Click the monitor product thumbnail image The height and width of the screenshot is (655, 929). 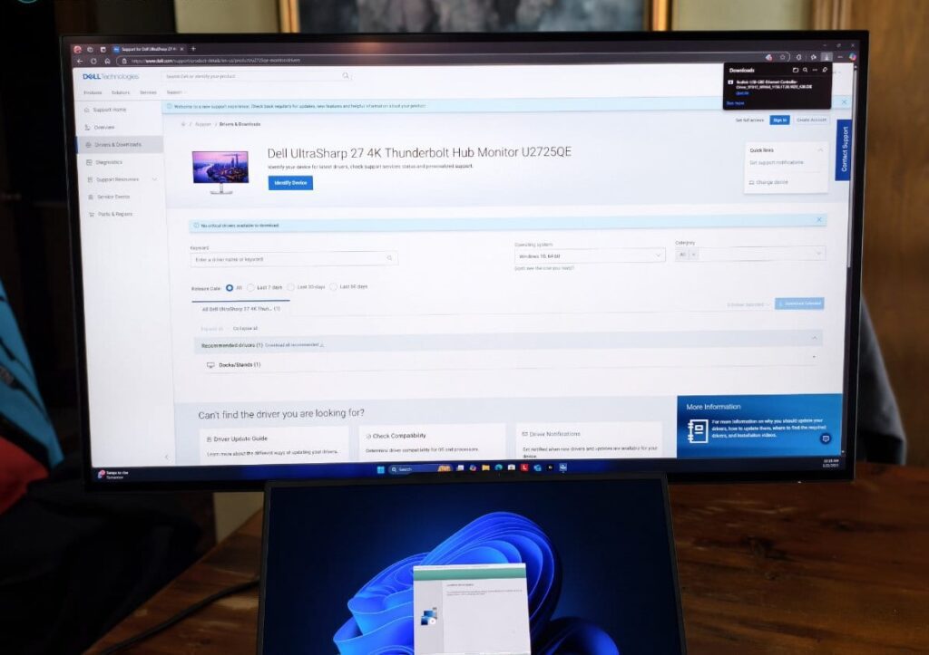click(x=220, y=172)
